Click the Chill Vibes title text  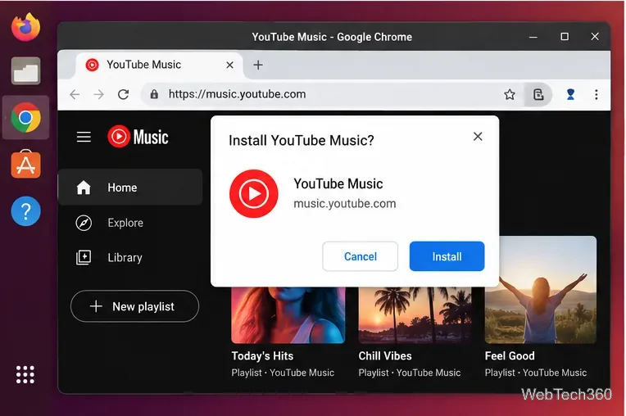pyautogui.click(x=385, y=355)
